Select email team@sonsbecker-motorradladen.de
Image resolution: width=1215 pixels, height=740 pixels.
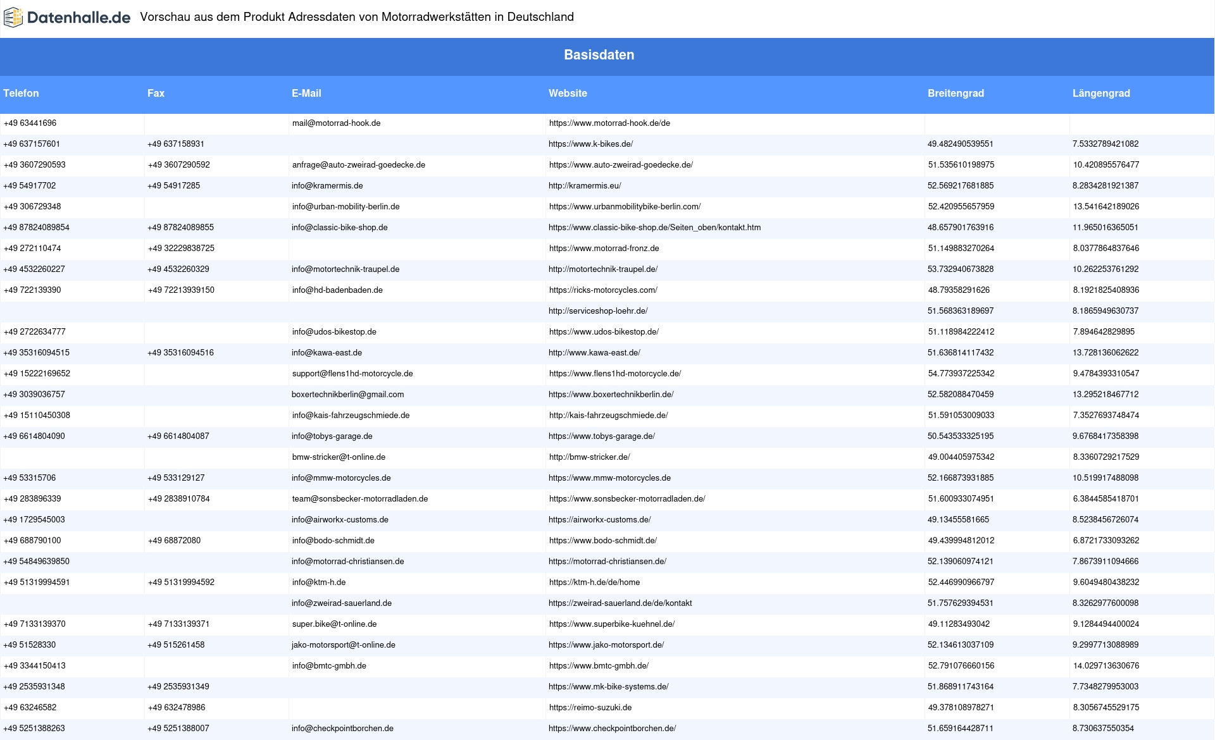coord(360,499)
